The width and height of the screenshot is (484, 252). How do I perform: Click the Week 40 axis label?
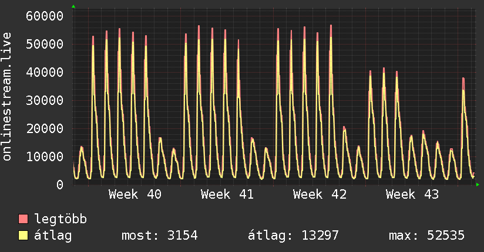135,195
